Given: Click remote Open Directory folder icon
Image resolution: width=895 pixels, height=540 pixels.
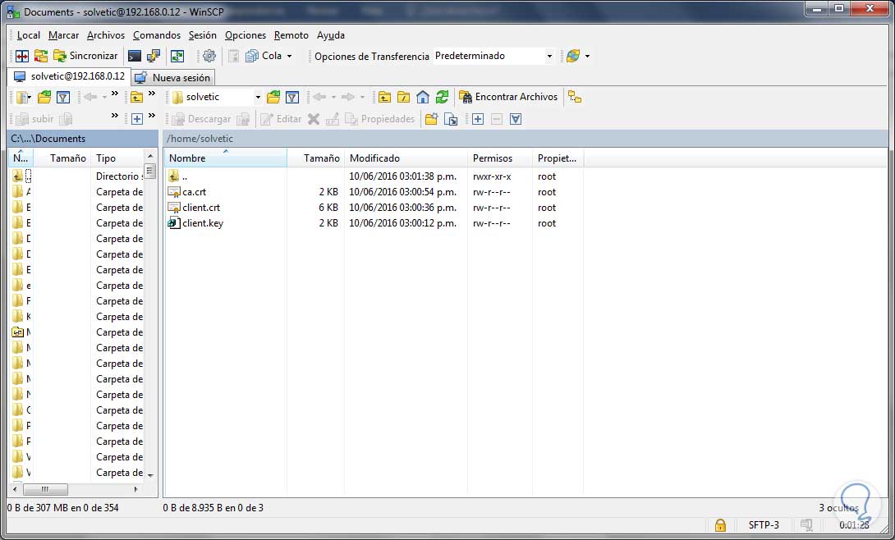Looking at the screenshot, I should [273, 98].
